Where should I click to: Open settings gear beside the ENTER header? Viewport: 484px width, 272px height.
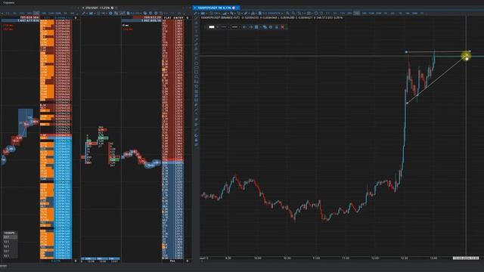click(188, 18)
